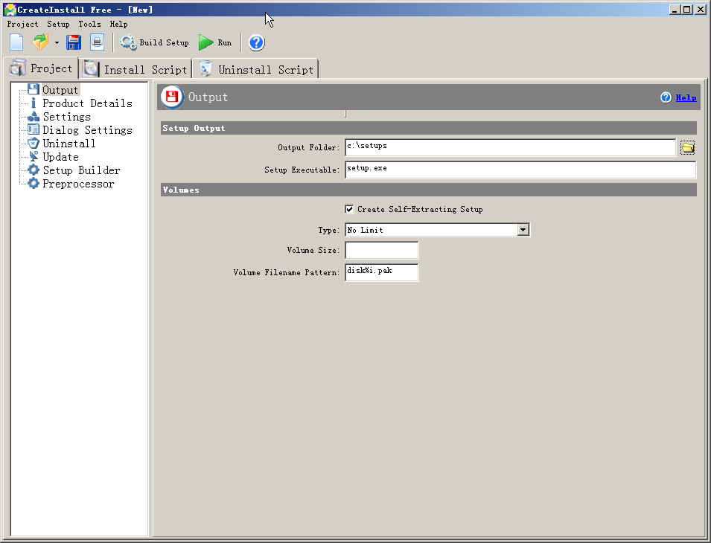Select Product Details in the tree
711x543 pixels.
[87, 103]
